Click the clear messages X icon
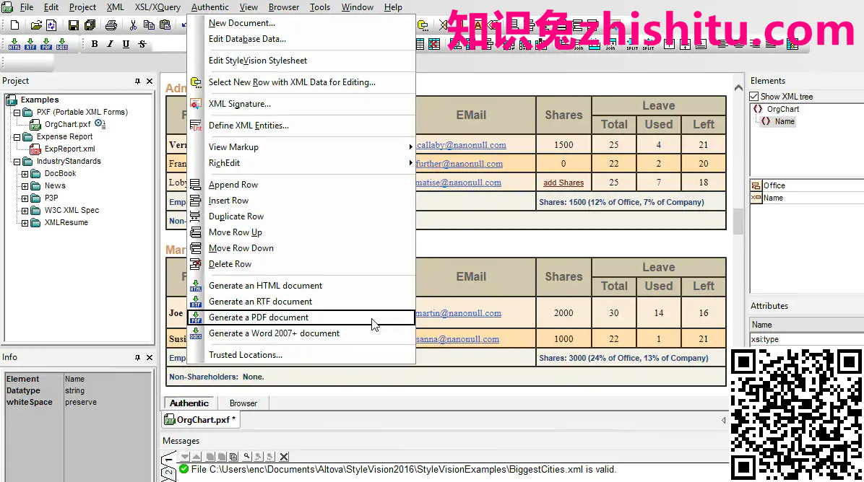This screenshot has height=482, width=864. pyautogui.click(x=284, y=457)
